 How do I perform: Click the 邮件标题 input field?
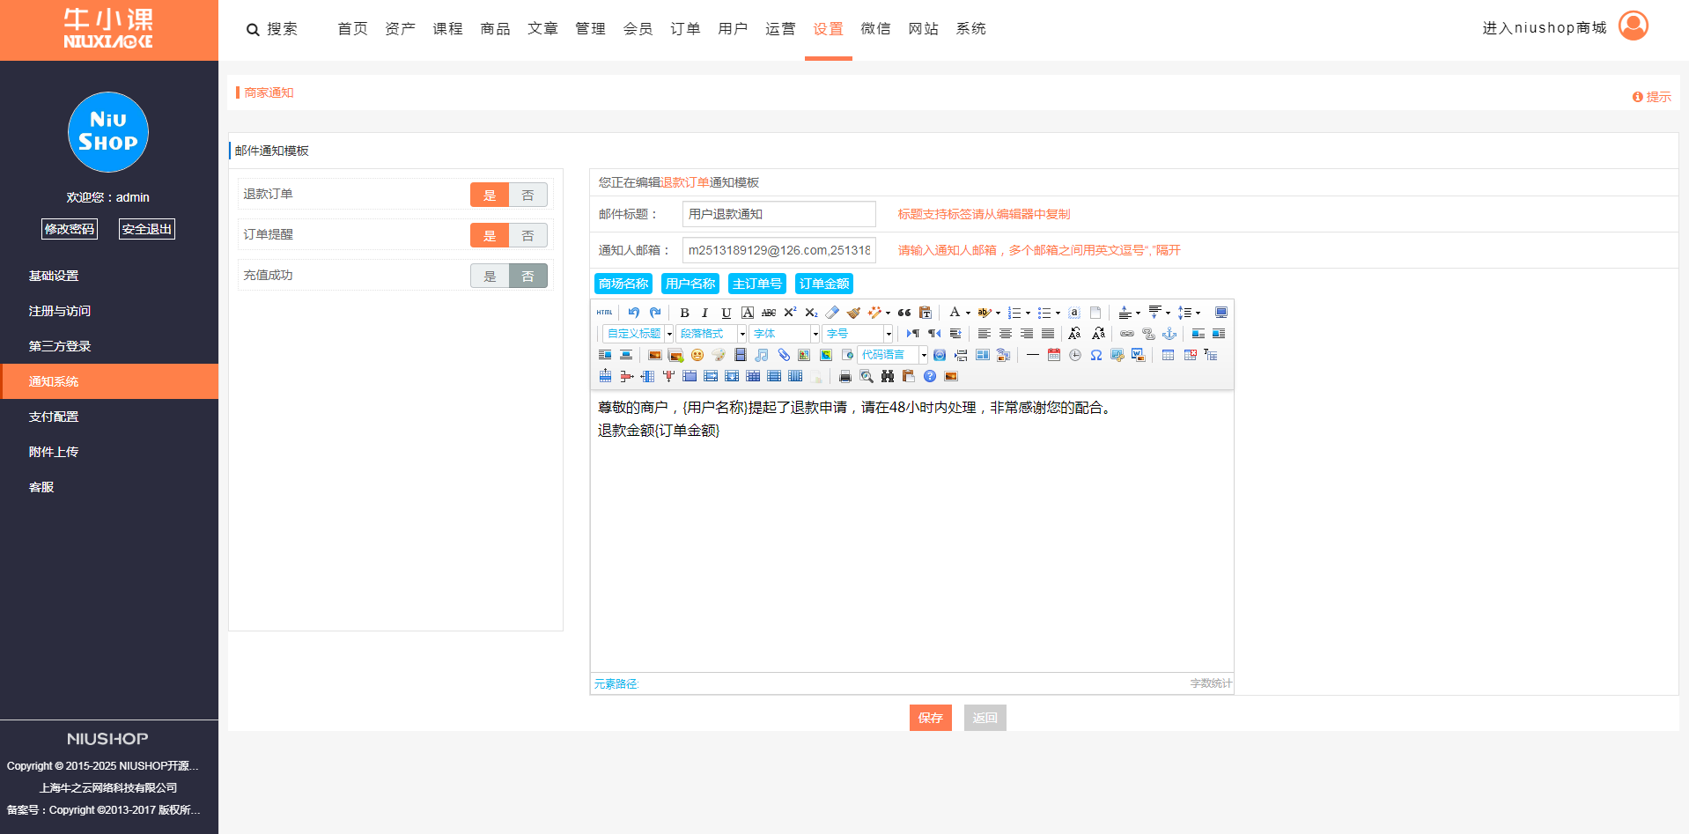point(778,214)
